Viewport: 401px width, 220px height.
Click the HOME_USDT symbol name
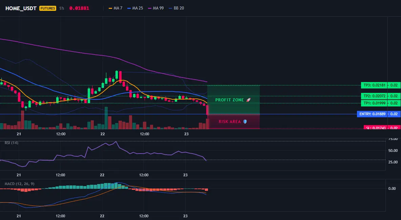[21, 8]
